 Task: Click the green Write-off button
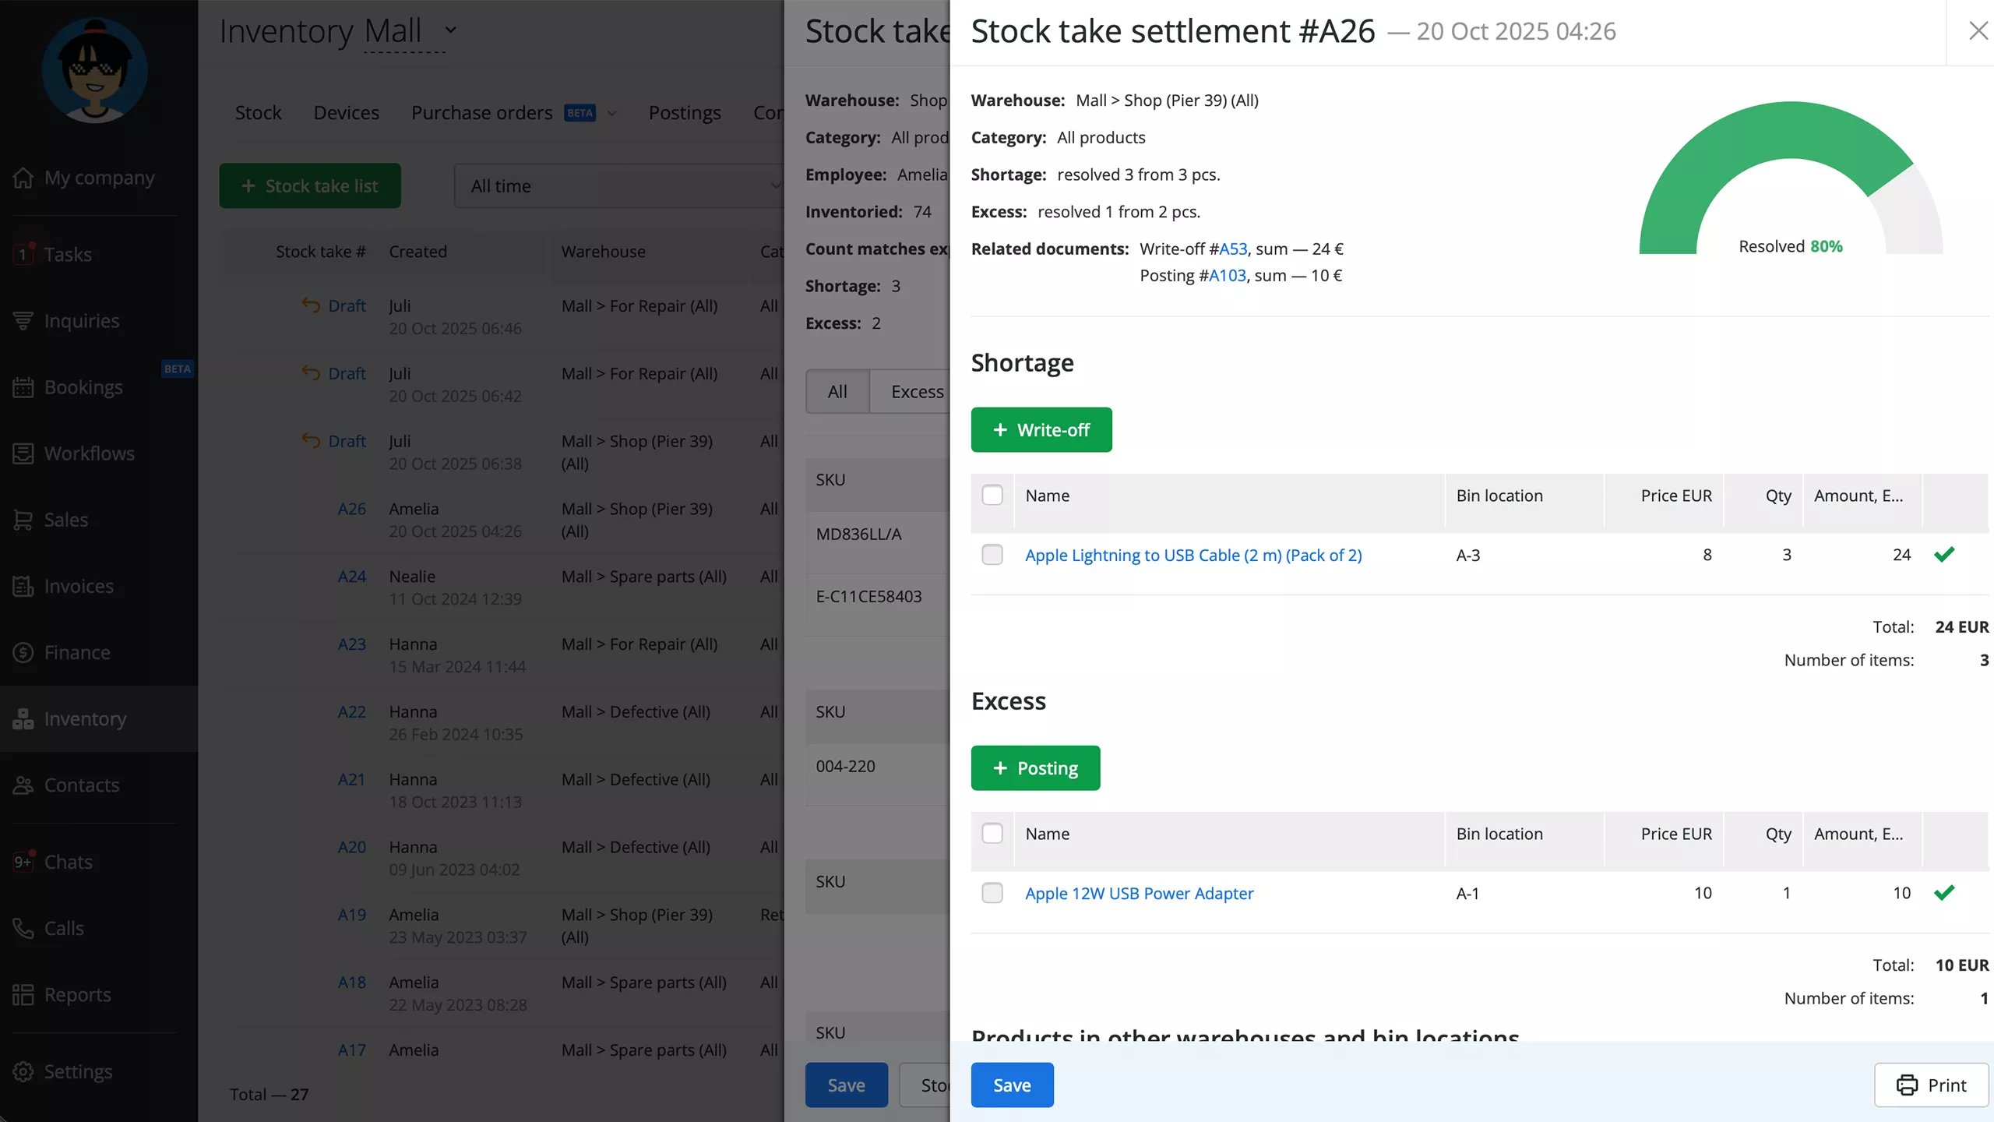(x=1041, y=429)
